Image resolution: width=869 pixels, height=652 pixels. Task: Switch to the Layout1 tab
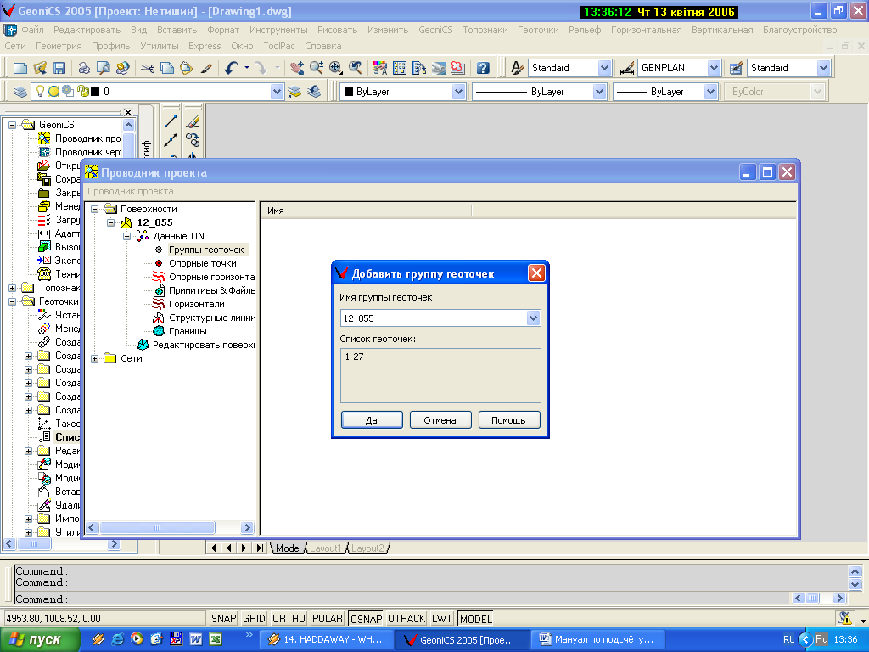click(326, 548)
